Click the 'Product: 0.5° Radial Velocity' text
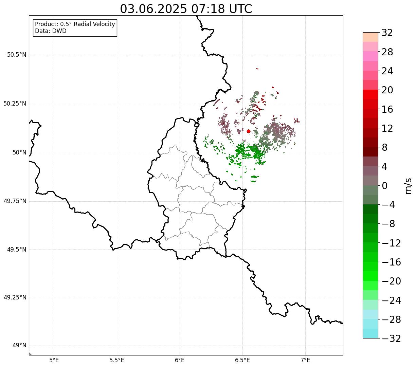This screenshot has height=367, width=416. [x=75, y=24]
